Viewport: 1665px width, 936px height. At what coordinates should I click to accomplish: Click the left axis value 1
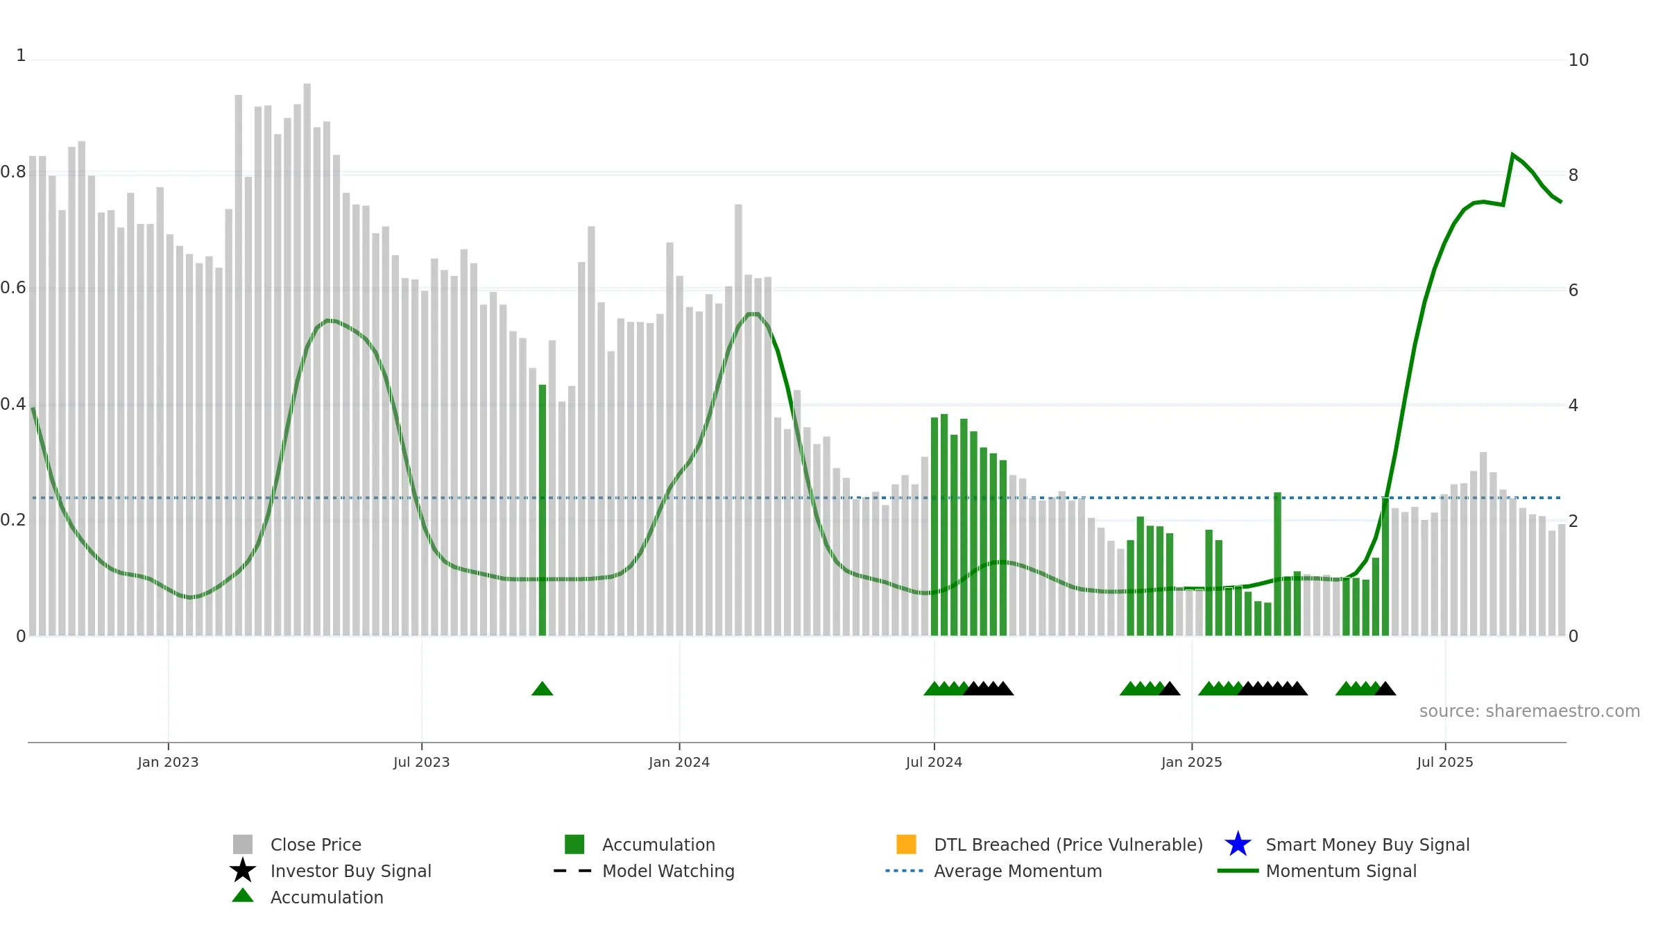tap(21, 55)
